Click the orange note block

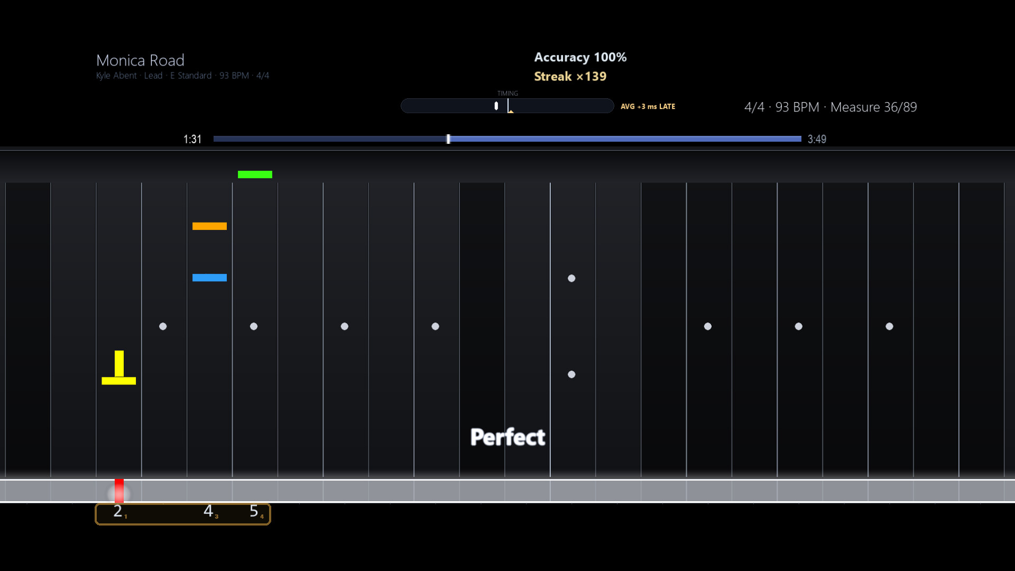click(x=209, y=226)
